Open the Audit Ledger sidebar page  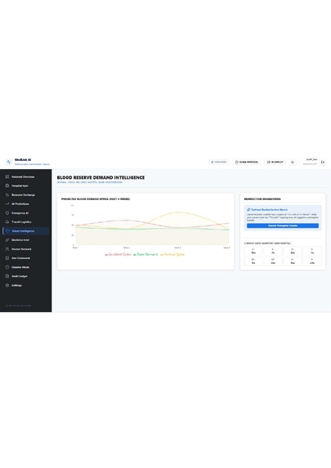coord(25,276)
